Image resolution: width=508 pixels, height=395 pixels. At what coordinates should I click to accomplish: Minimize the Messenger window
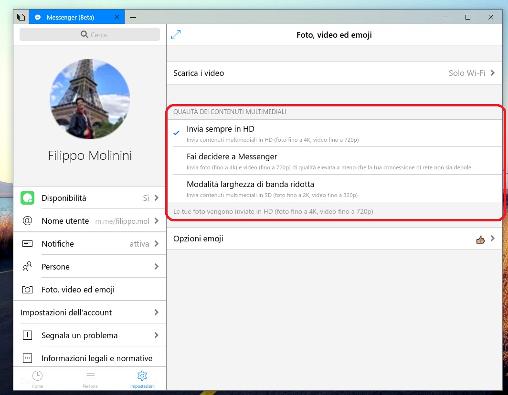pyautogui.click(x=445, y=17)
